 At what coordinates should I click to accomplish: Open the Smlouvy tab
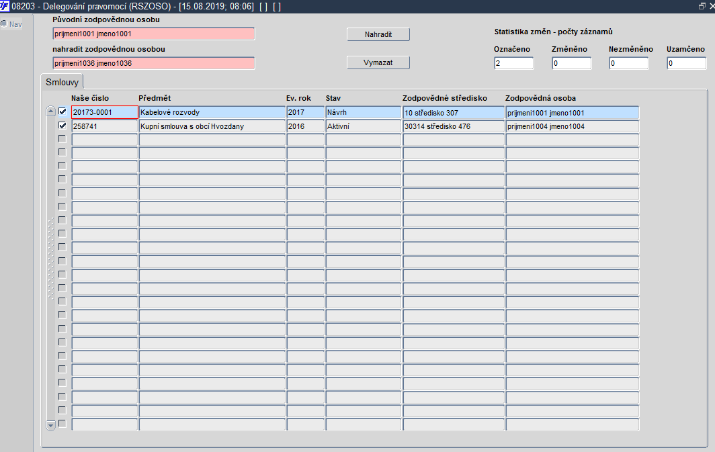tap(62, 82)
